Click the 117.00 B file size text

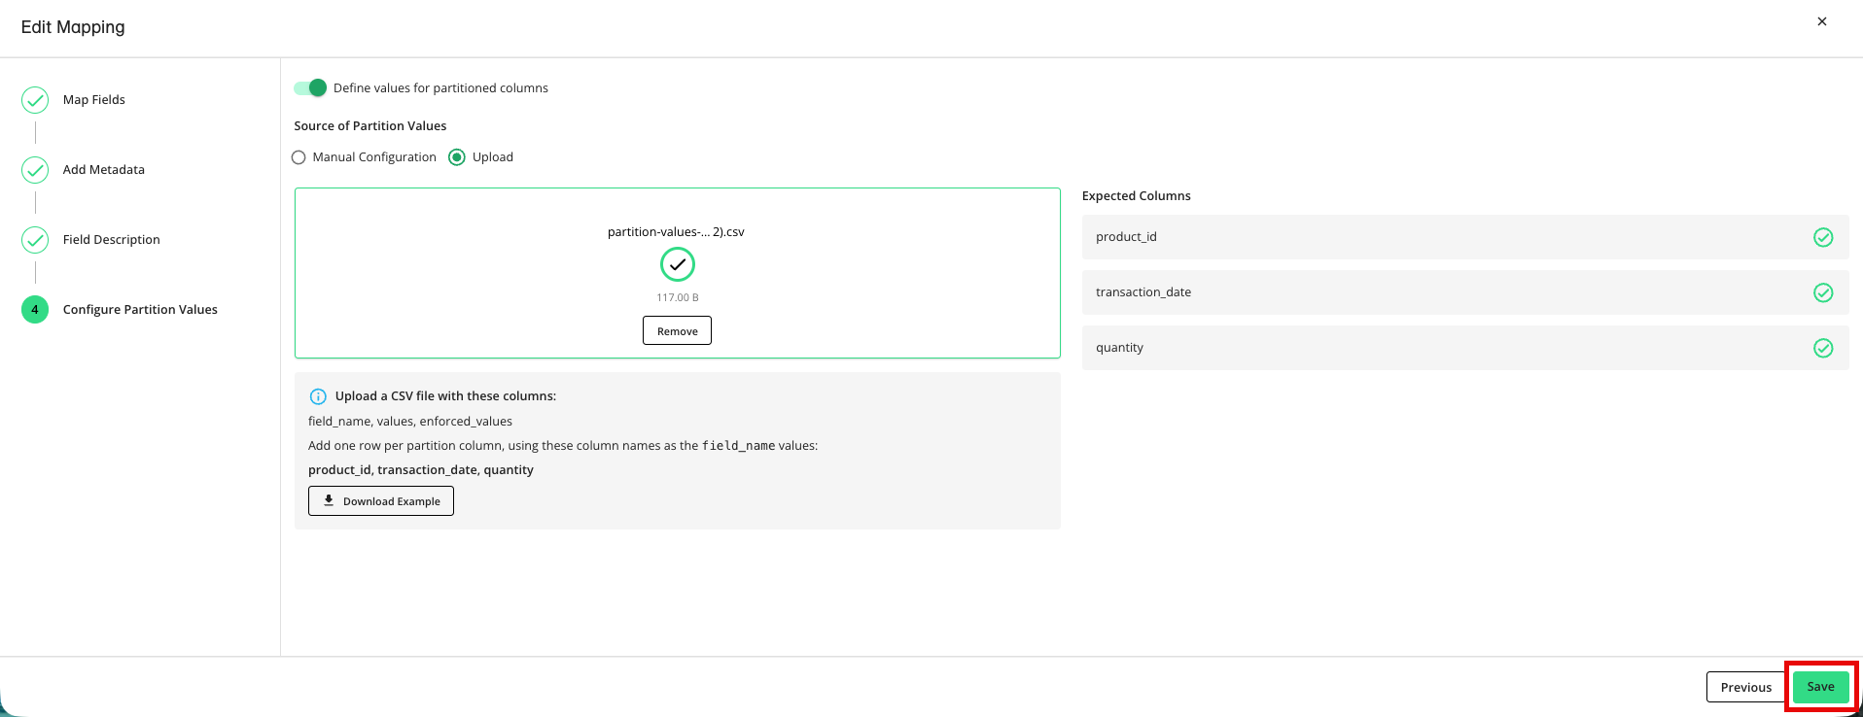click(x=677, y=297)
